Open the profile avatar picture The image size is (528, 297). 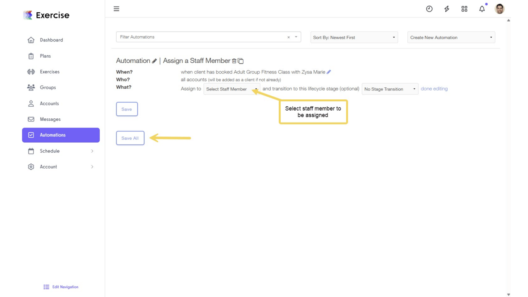pos(499,9)
